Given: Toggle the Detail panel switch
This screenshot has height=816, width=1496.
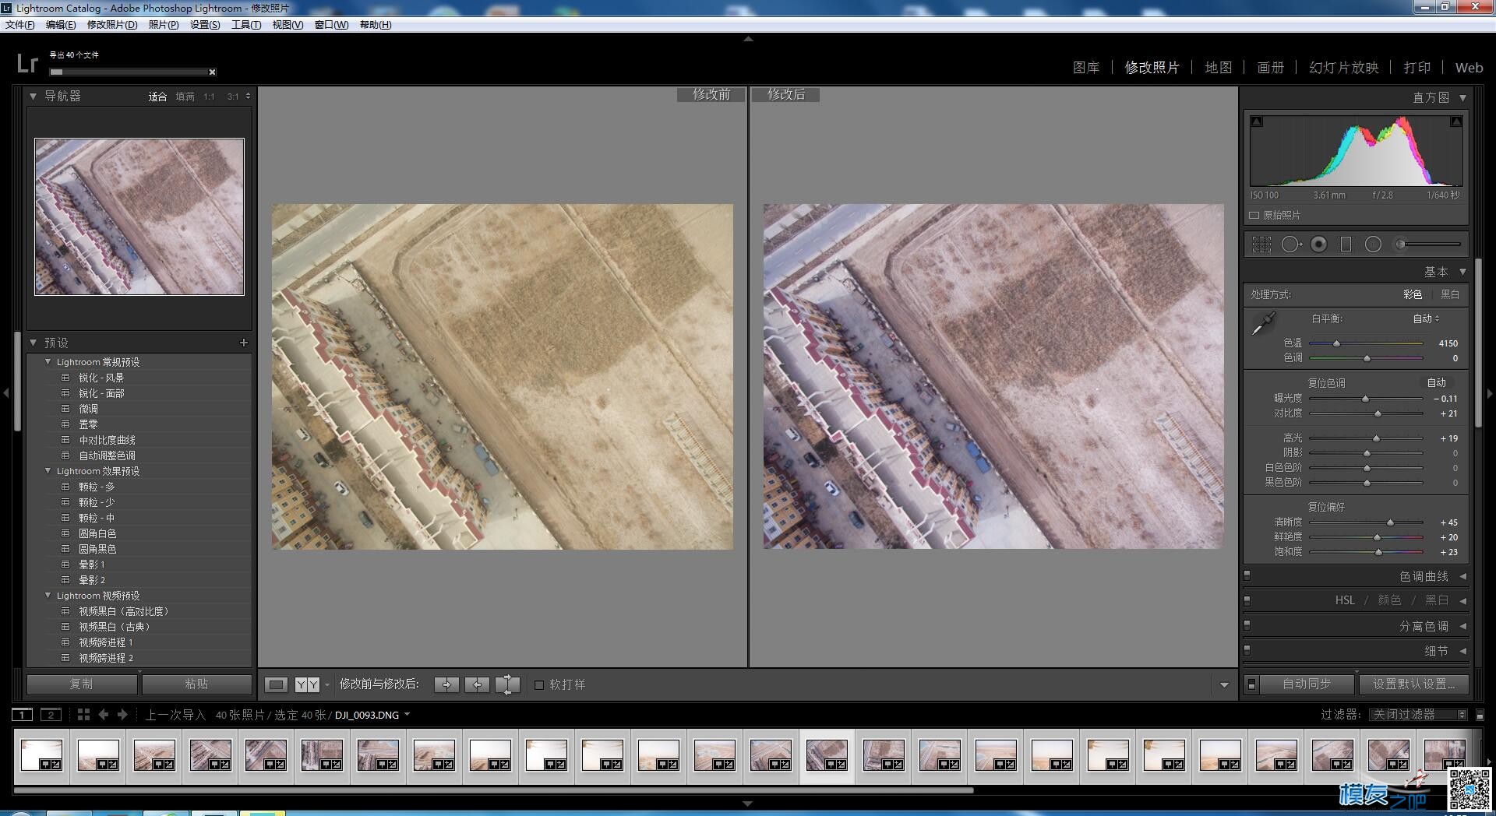Looking at the screenshot, I should [x=1247, y=650].
